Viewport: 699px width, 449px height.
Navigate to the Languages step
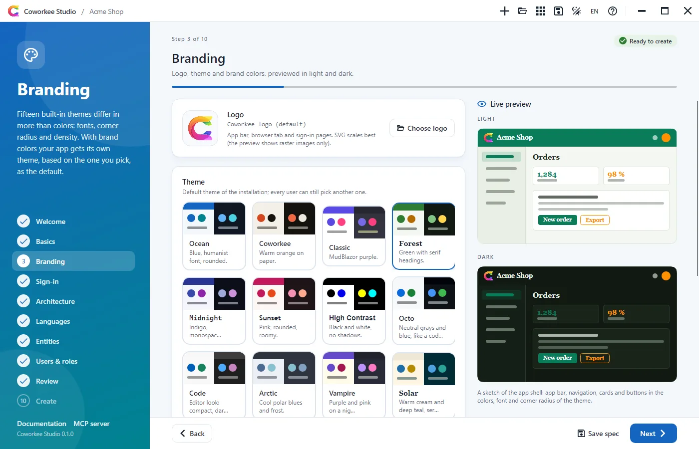[x=73, y=321]
